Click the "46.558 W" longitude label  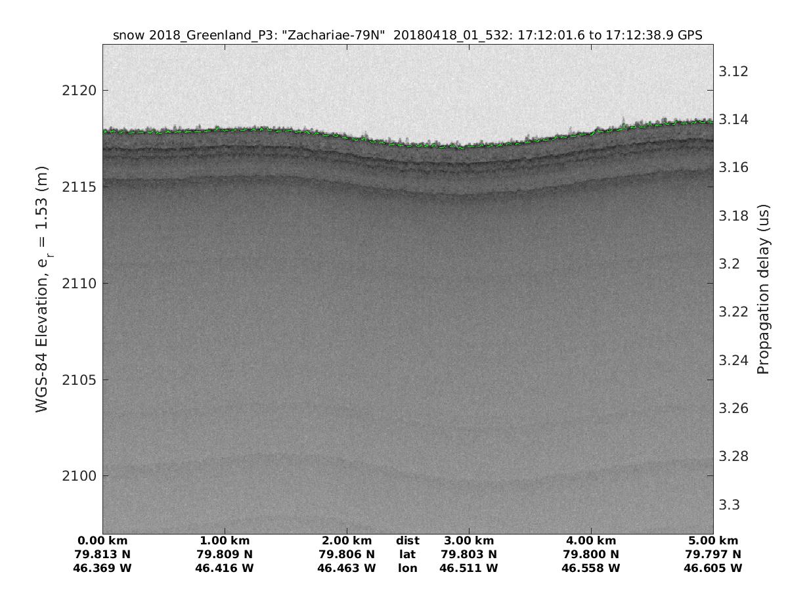[591, 568]
